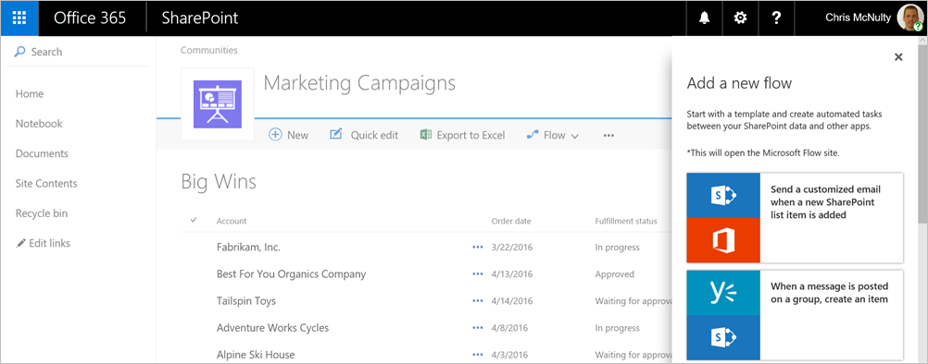Click the 3/22/2016 order date cell
The image size is (928, 364).
(x=512, y=248)
